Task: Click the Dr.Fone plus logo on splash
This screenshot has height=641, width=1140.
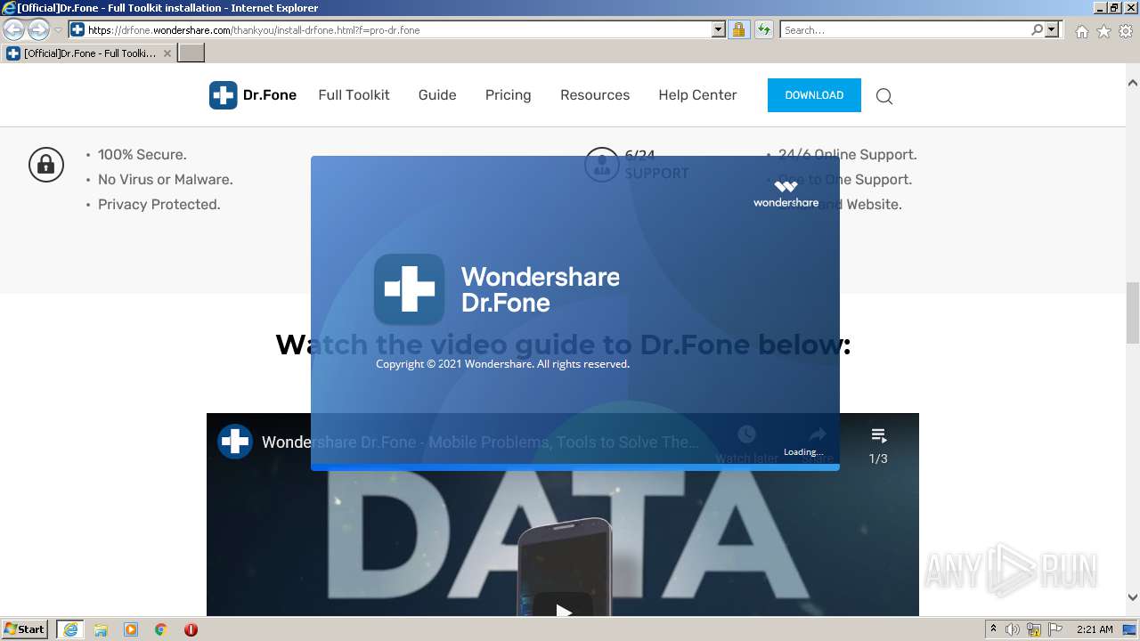Action: click(x=410, y=289)
